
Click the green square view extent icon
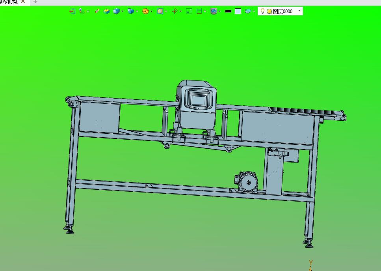pos(189,11)
